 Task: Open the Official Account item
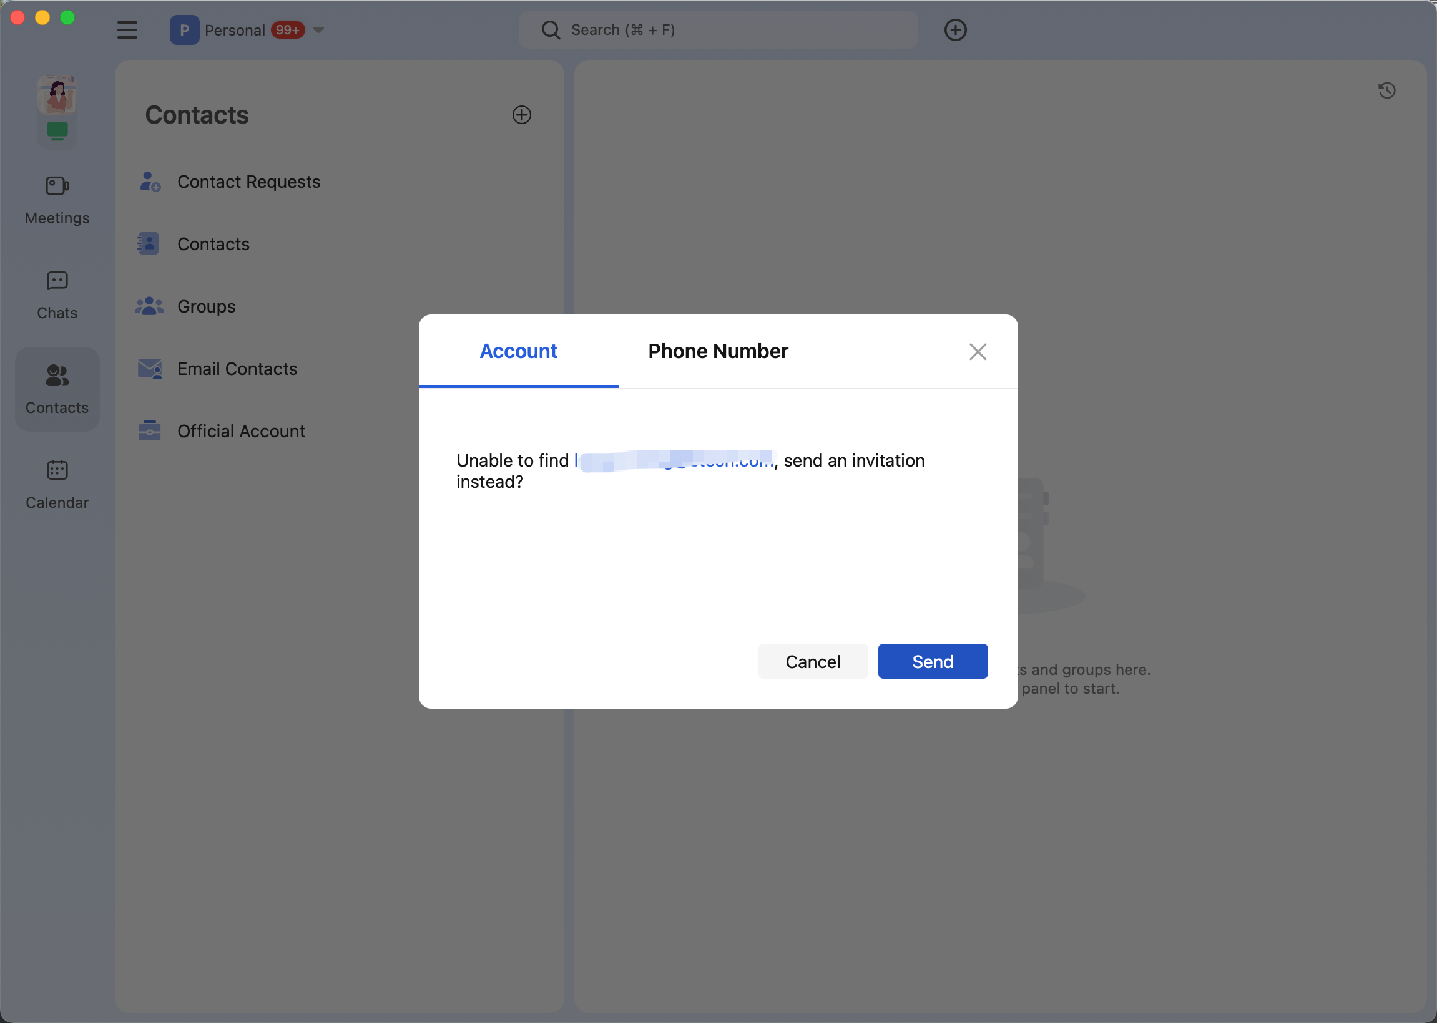(241, 431)
